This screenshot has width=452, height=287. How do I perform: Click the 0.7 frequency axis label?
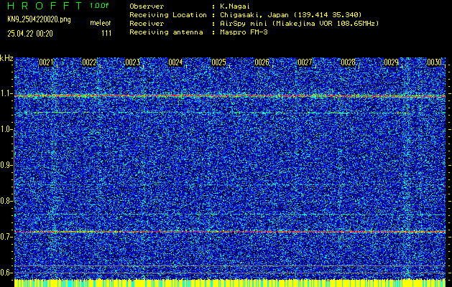[6, 237]
